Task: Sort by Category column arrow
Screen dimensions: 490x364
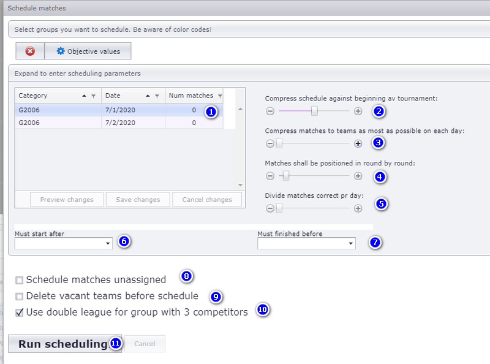Action: click(x=84, y=96)
